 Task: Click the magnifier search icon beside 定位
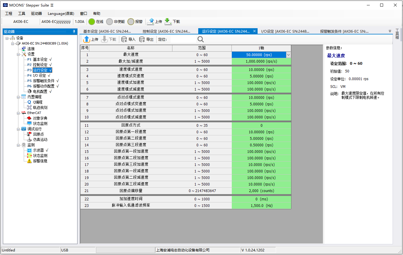coord(201,39)
